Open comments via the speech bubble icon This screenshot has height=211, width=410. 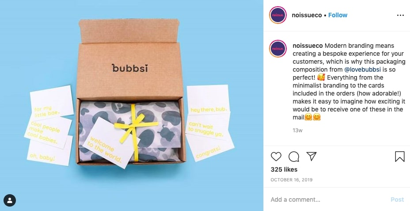coord(294,157)
